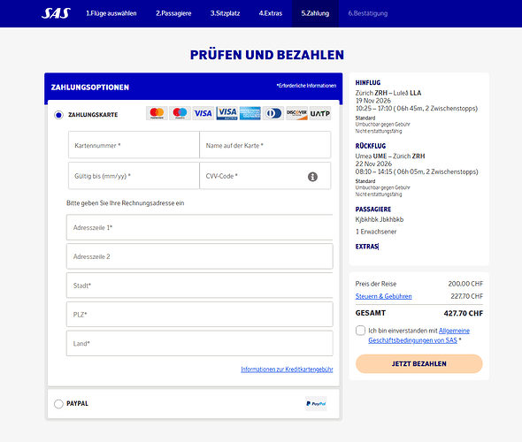Click the Erforderliche Informationen note
The height and width of the screenshot is (442, 522).
pos(306,86)
